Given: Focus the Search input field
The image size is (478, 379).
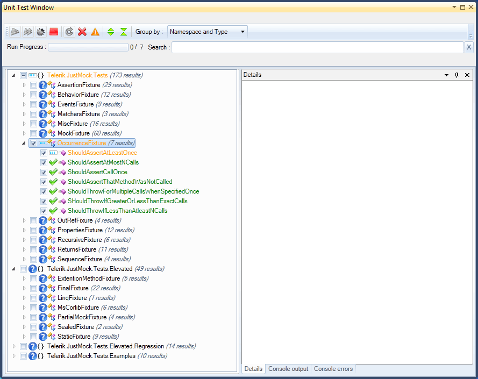Looking at the screenshot, I should [x=318, y=47].
